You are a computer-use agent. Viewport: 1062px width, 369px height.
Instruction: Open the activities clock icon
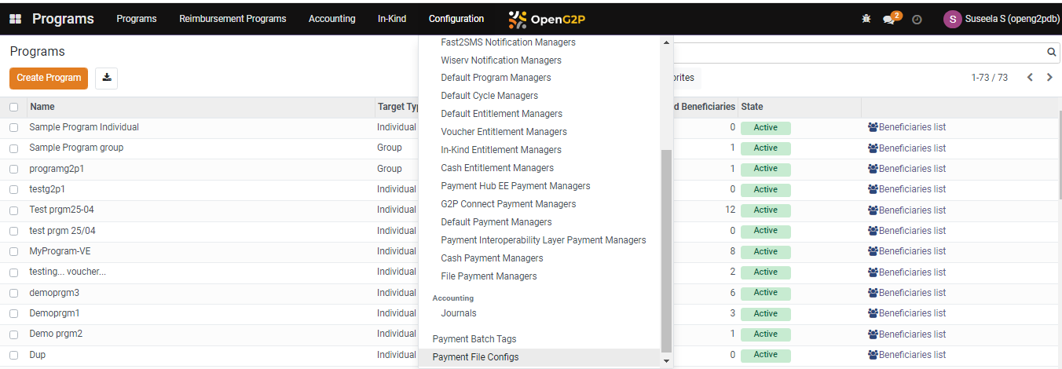pyautogui.click(x=917, y=19)
